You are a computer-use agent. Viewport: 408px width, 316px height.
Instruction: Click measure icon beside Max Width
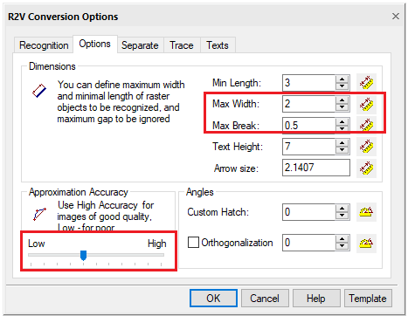point(366,104)
